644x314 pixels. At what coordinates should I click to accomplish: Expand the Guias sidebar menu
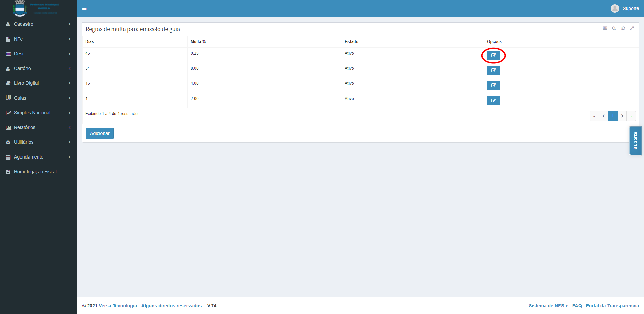coord(20,98)
